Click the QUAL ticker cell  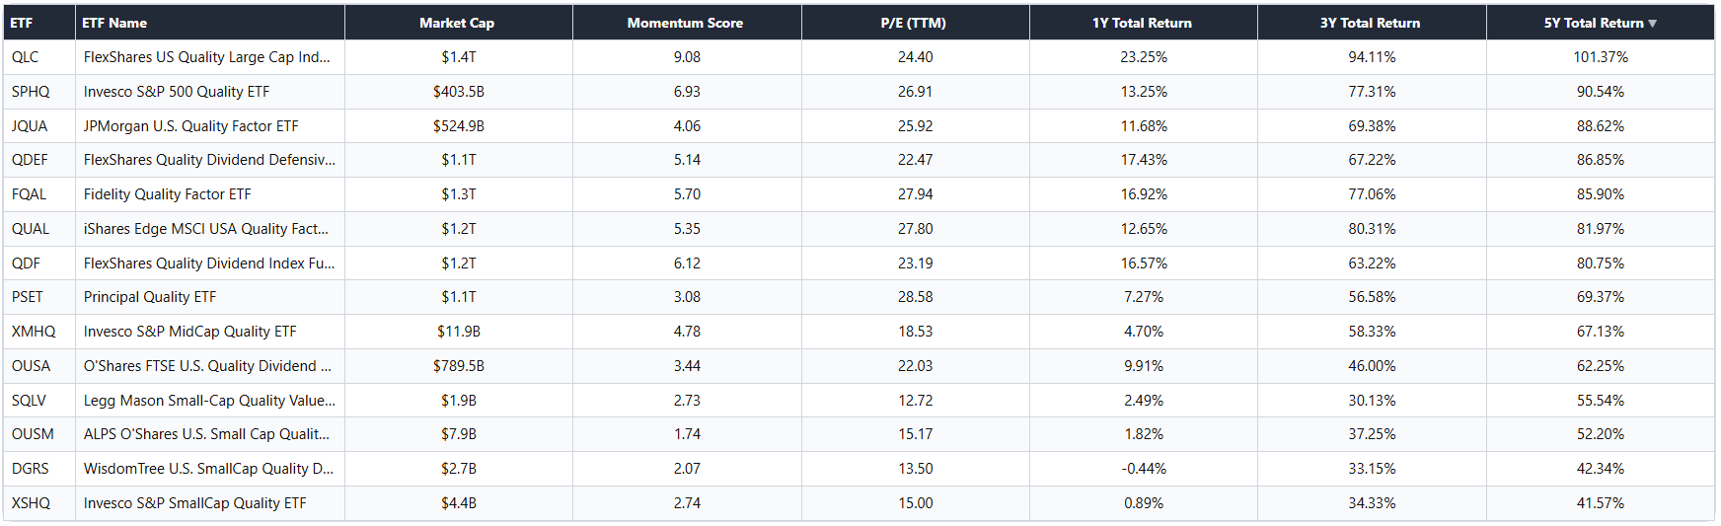(31, 229)
